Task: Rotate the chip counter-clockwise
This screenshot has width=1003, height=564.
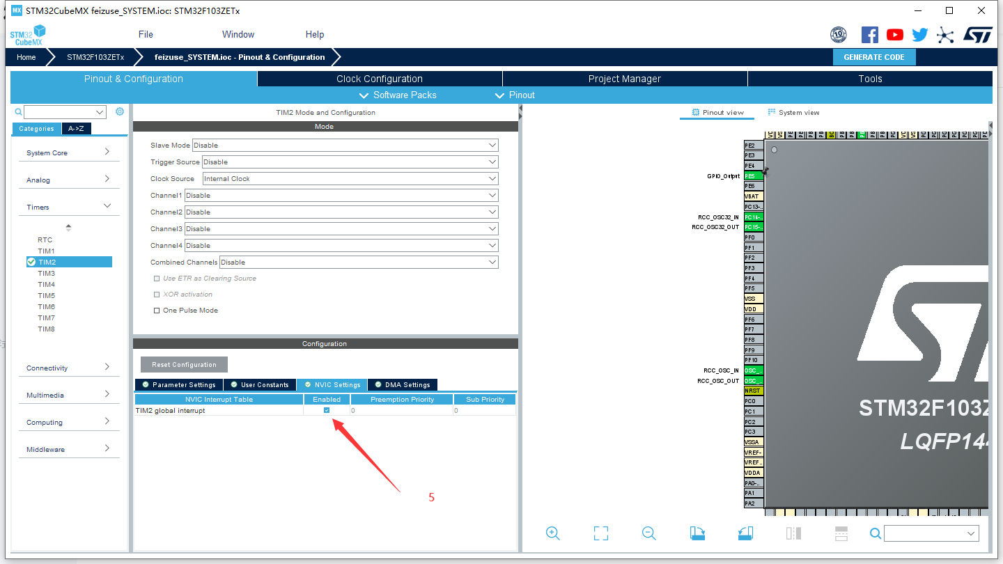Action: [745, 533]
